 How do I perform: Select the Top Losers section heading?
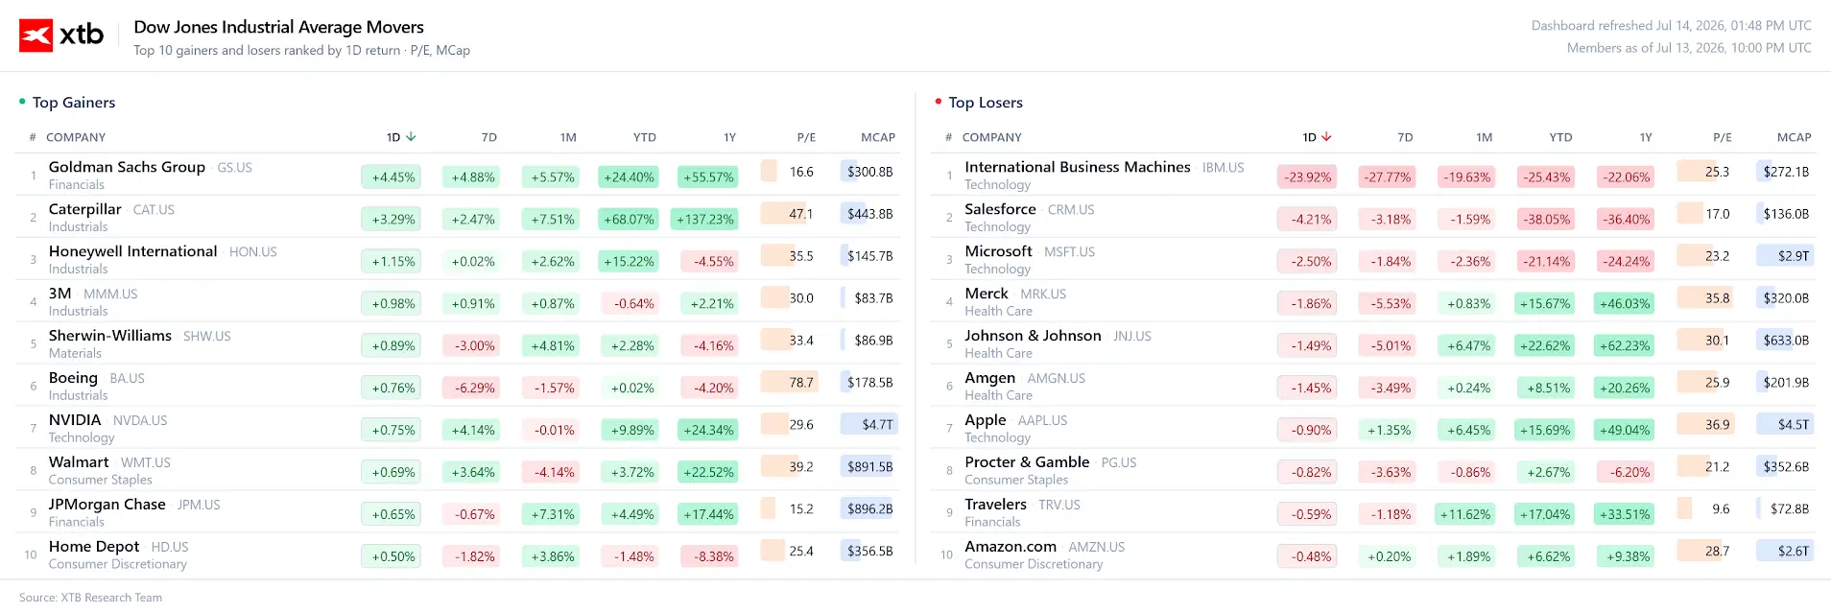(986, 103)
